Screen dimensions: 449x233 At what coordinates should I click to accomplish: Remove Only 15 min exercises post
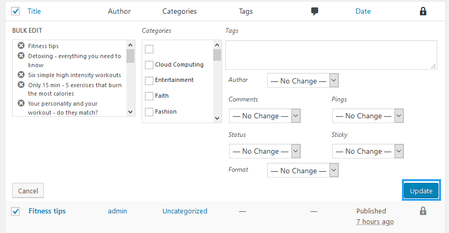[21, 85]
